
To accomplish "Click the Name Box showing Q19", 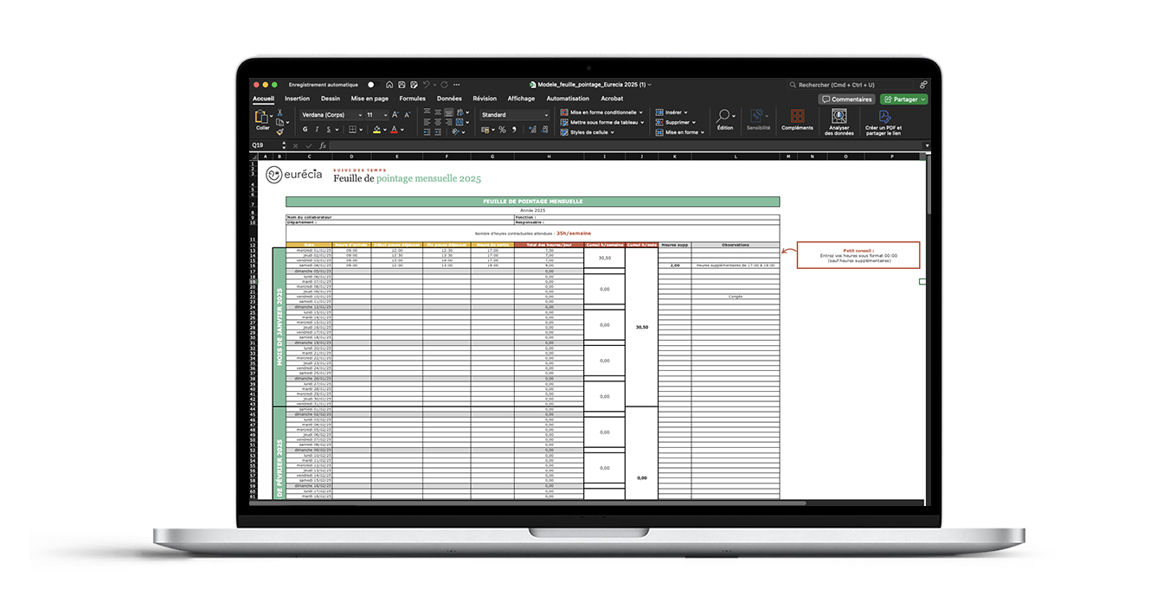I will point(267,145).
